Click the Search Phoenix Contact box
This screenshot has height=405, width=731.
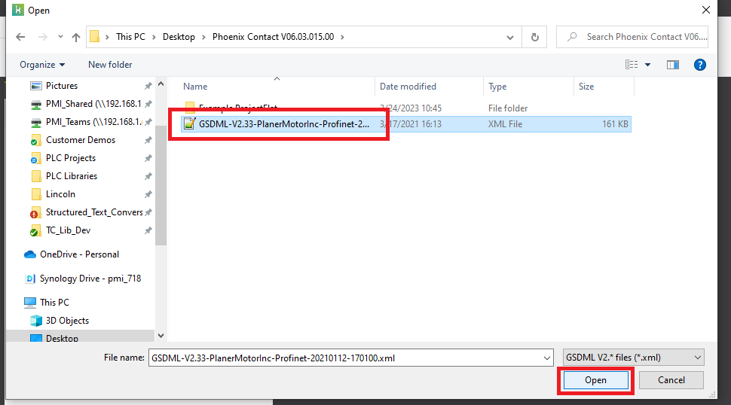click(x=641, y=37)
